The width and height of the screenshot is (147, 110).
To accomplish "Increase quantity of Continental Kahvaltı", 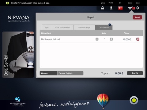I will [111, 39].
